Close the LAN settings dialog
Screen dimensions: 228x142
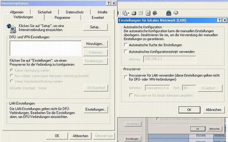tap(225, 20)
